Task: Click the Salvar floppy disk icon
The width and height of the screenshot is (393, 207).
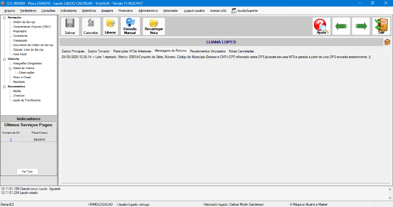Action: click(x=70, y=23)
